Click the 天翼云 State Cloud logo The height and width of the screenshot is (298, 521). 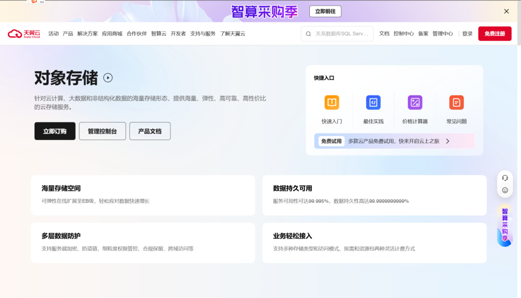[x=23, y=34]
